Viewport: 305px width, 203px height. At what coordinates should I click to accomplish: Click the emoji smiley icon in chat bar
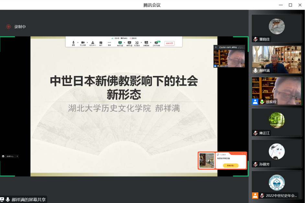3,156
